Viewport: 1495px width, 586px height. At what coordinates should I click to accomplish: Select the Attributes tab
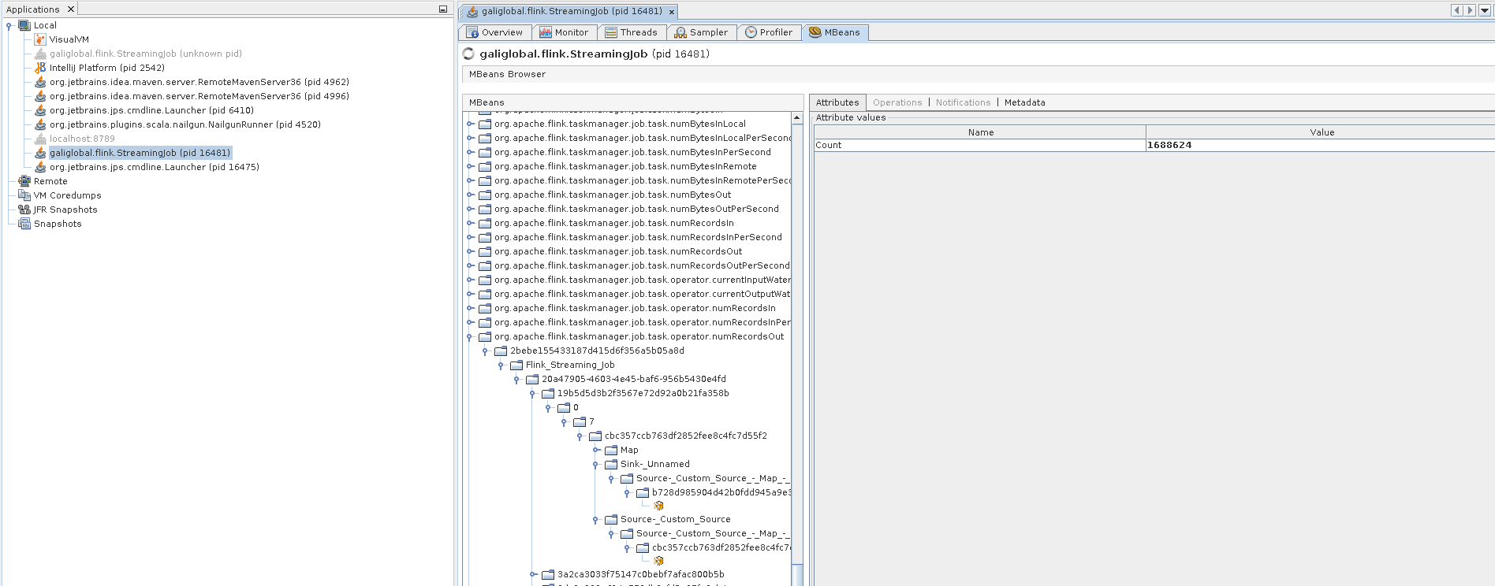tap(837, 102)
